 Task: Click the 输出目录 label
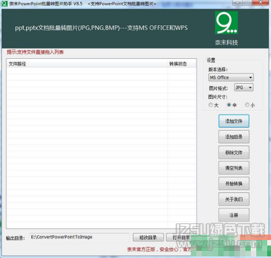pyautogui.click(x=15, y=238)
